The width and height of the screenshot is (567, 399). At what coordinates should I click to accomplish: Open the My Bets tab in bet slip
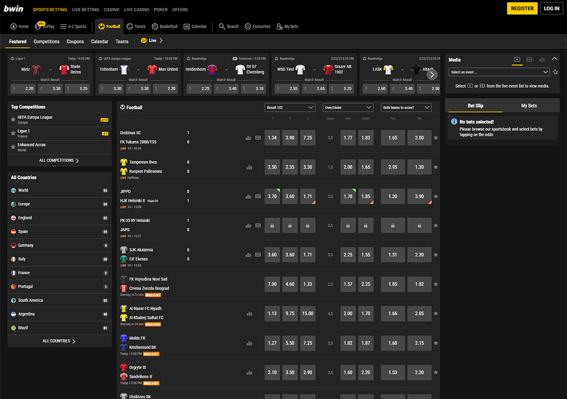point(528,105)
